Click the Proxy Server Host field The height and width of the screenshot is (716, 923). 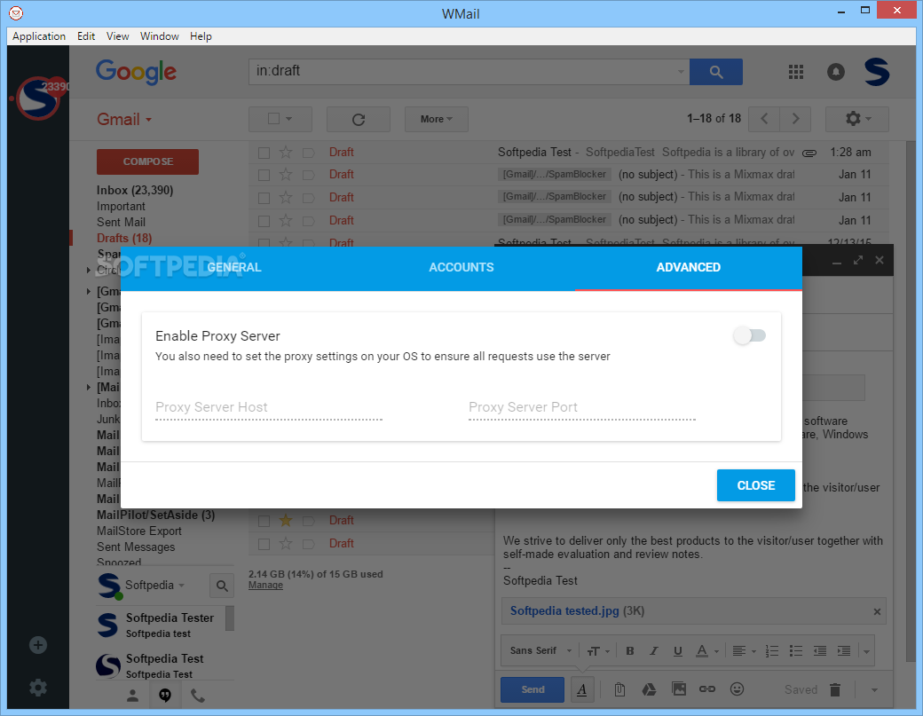(269, 408)
